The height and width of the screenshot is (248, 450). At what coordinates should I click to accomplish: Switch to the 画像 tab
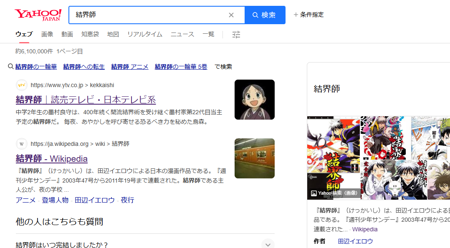47,34
